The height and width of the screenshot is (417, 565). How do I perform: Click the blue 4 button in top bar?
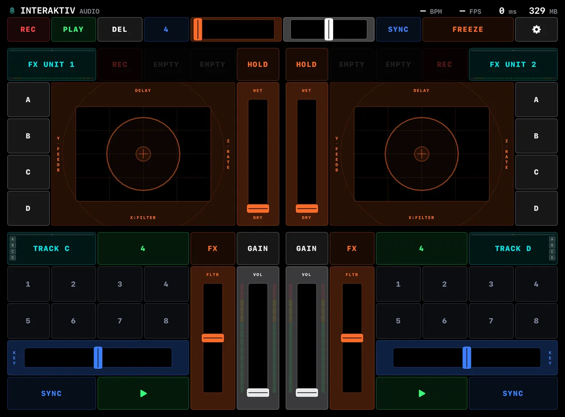tap(166, 29)
